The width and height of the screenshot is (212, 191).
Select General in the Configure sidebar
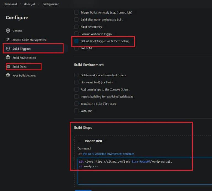click(x=17, y=31)
